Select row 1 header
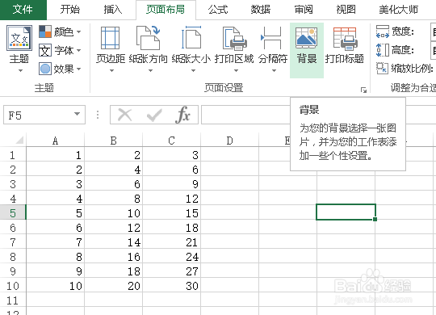436x315 pixels. pos(13,155)
